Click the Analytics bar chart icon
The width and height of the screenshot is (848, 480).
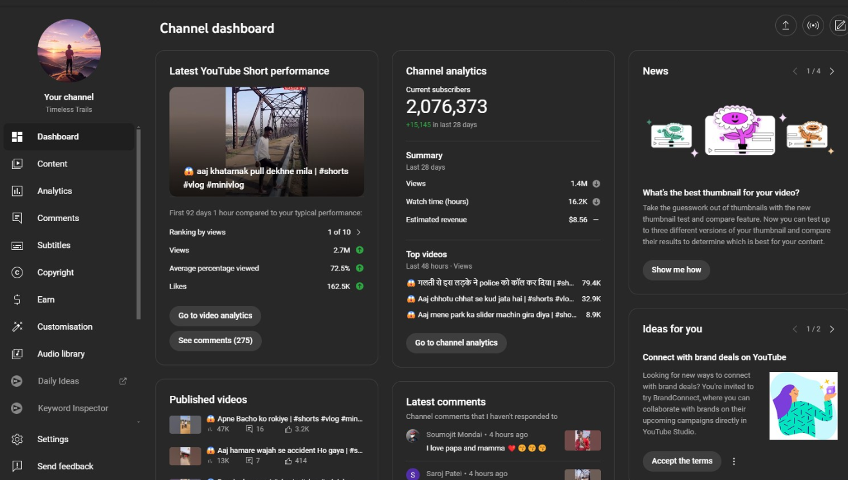17,191
